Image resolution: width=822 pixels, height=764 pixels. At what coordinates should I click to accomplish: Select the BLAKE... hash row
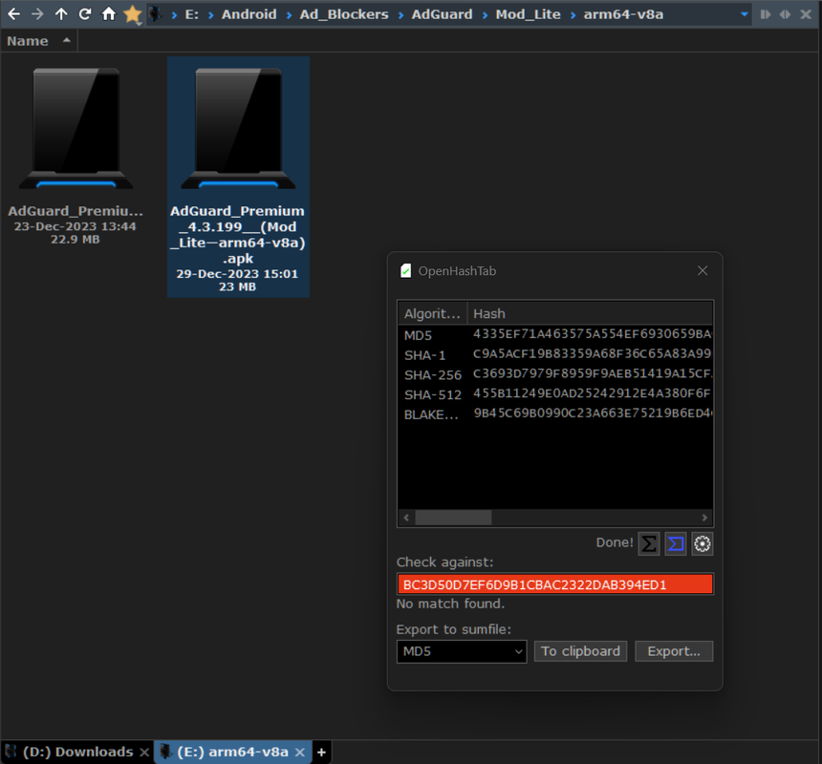coord(555,414)
